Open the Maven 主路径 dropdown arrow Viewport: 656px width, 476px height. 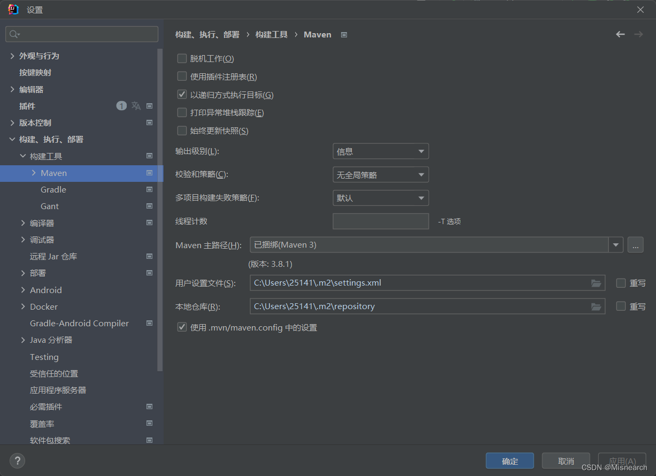click(616, 245)
